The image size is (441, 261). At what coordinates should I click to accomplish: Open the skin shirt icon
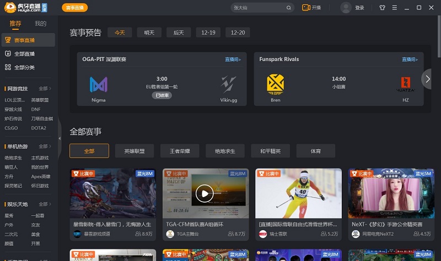pyautogui.click(x=382, y=8)
